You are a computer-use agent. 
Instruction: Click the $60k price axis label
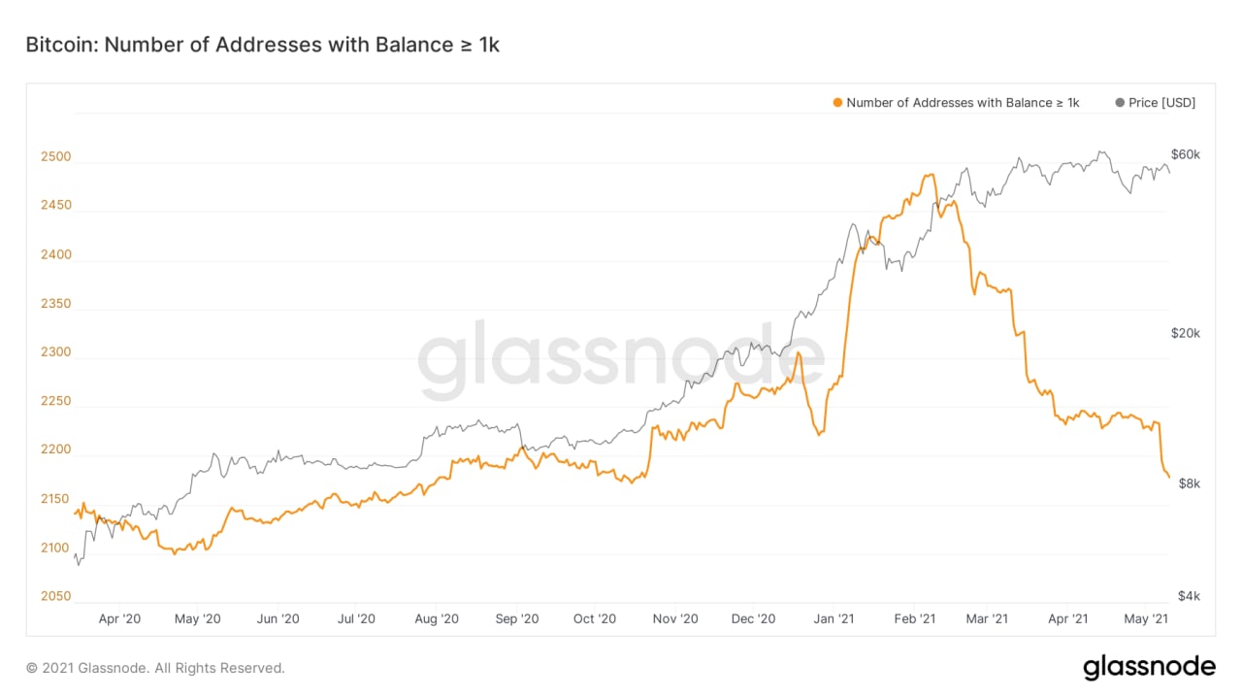tap(1186, 154)
